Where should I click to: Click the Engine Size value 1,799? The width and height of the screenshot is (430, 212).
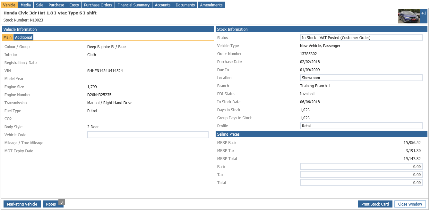[92, 87]
